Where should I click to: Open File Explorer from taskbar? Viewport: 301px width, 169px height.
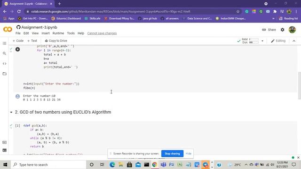coord(121,165)
